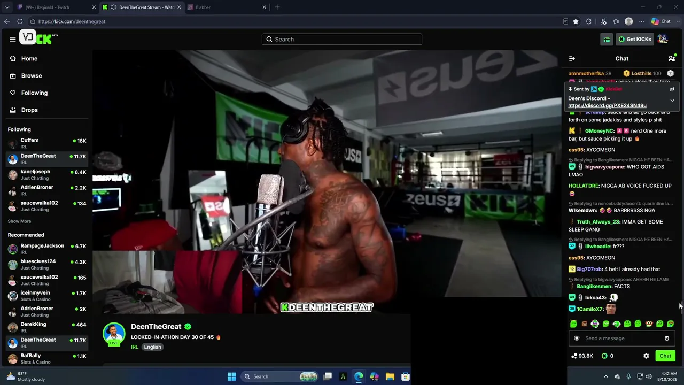Open Cuffem channel in Following list
This screenshot has width=684, height=385.
tap(47, 143)
